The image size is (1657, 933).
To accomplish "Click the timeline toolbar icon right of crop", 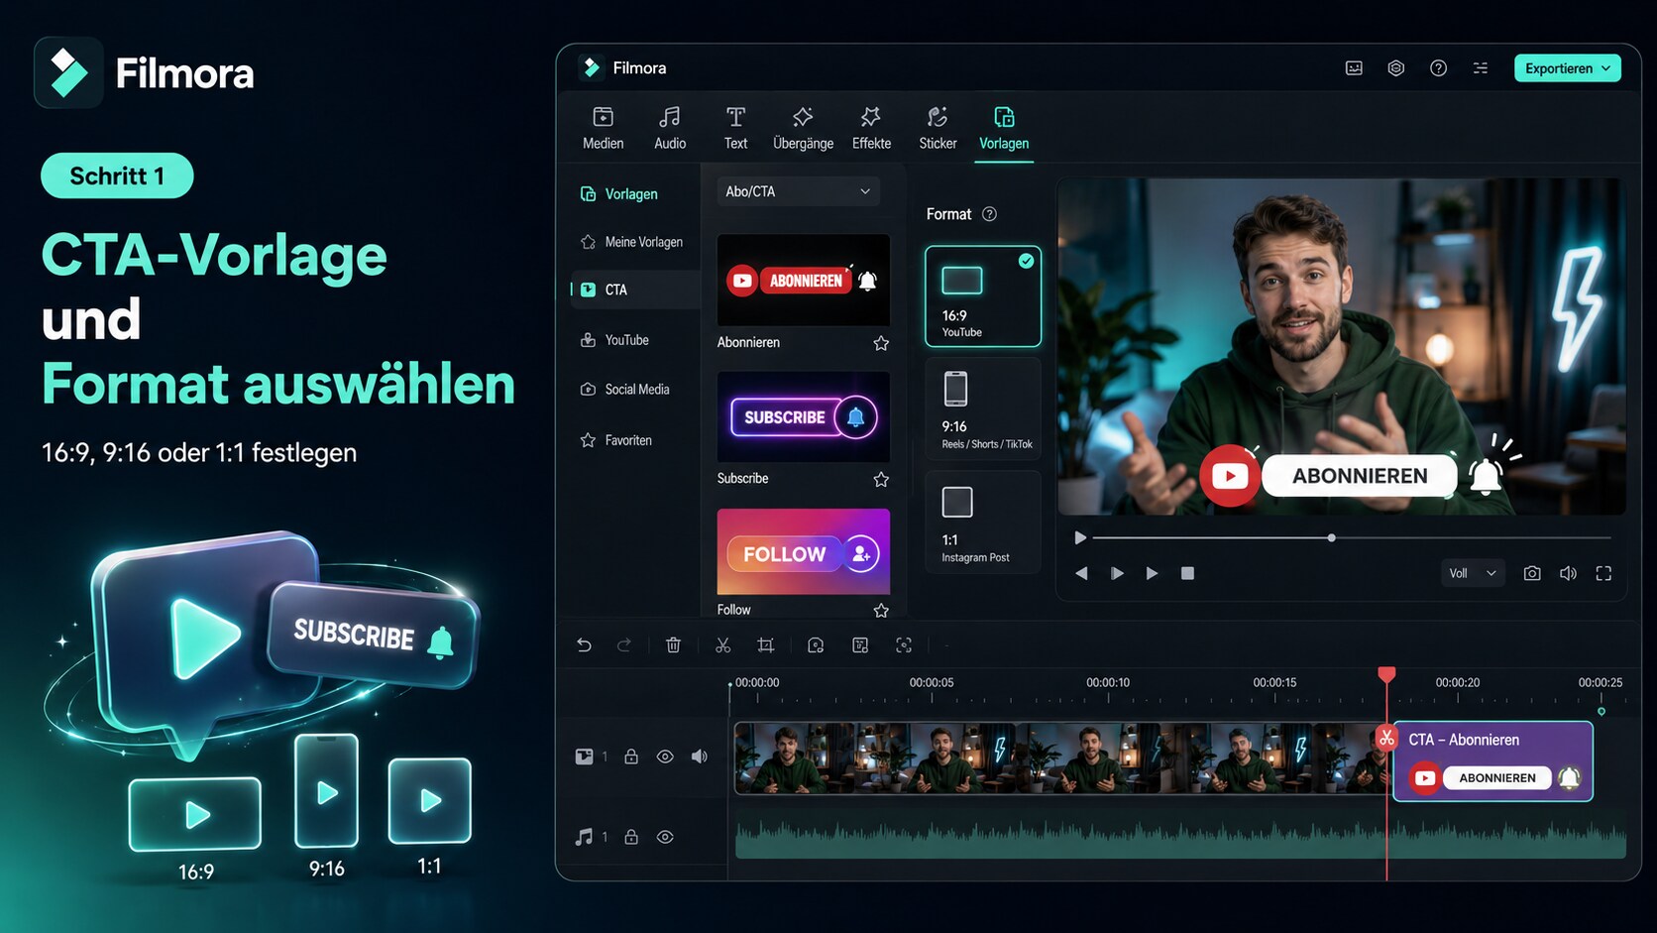I will tap(816, 645).
